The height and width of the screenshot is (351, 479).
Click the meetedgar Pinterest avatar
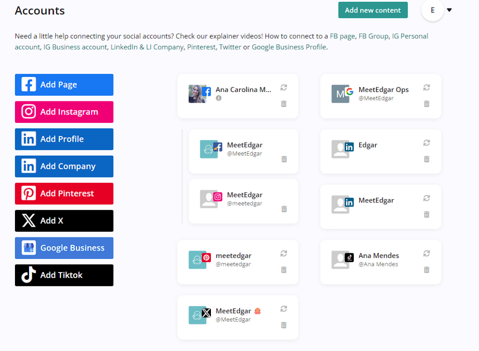click(197, 260)
